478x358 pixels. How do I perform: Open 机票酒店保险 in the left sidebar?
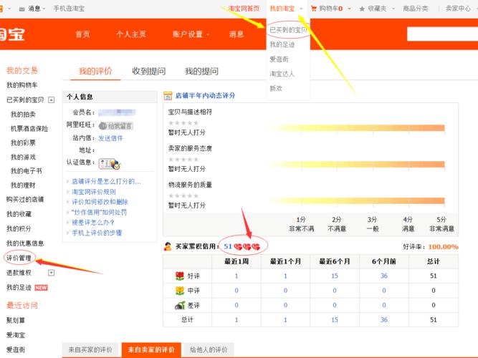[29, 129]
